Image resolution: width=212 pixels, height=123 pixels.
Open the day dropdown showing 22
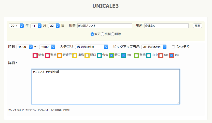(x=54, y=26)
